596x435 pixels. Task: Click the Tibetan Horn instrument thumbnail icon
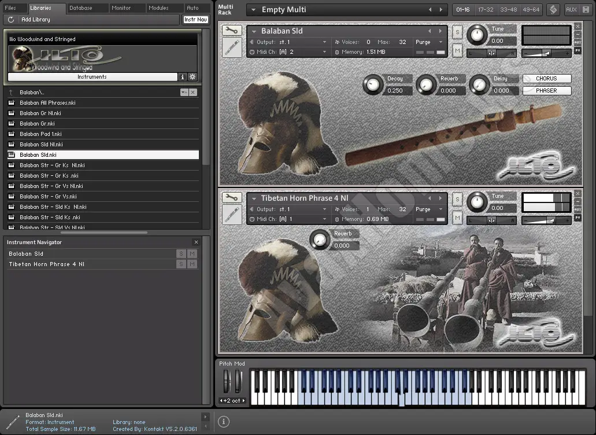click(232, 215)
